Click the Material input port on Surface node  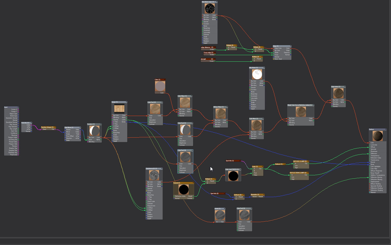(370, 192)
